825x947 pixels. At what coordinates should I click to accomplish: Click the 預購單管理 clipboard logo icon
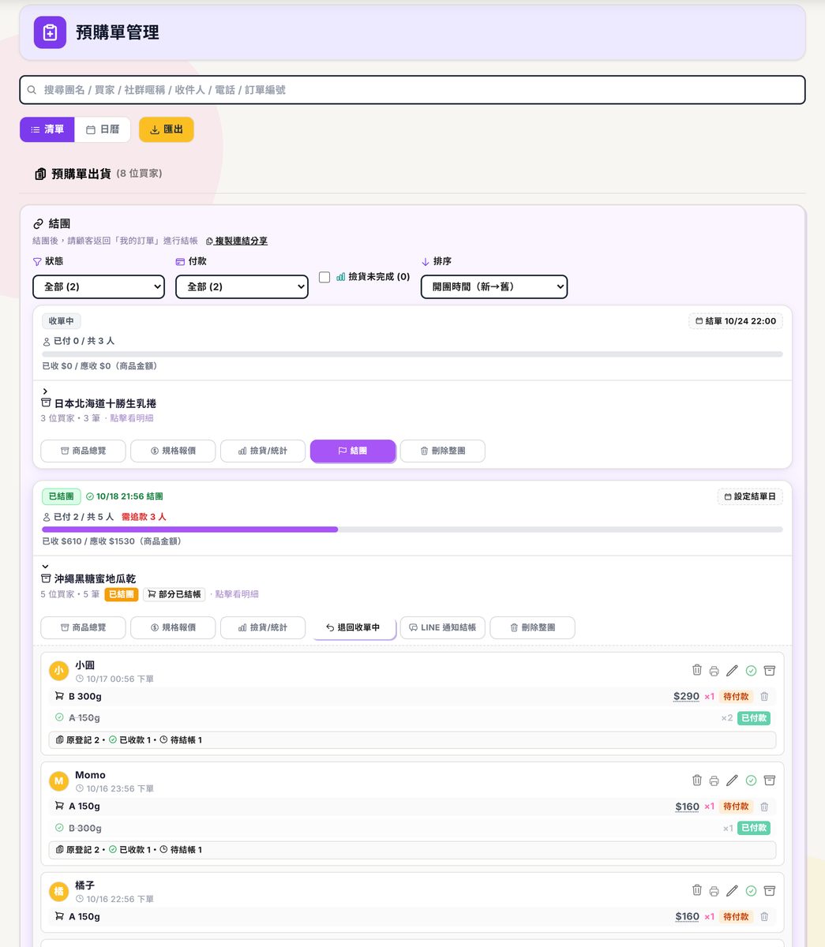tap(50, 32)
